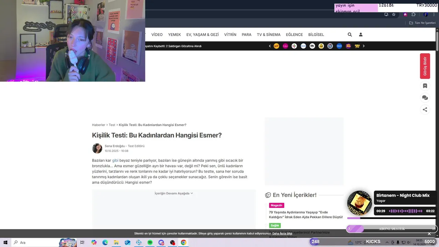Click the share icon in right sidebar

pos(425,110)
